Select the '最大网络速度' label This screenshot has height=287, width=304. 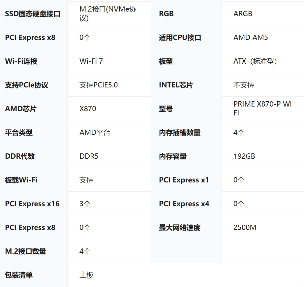[180, 228]
